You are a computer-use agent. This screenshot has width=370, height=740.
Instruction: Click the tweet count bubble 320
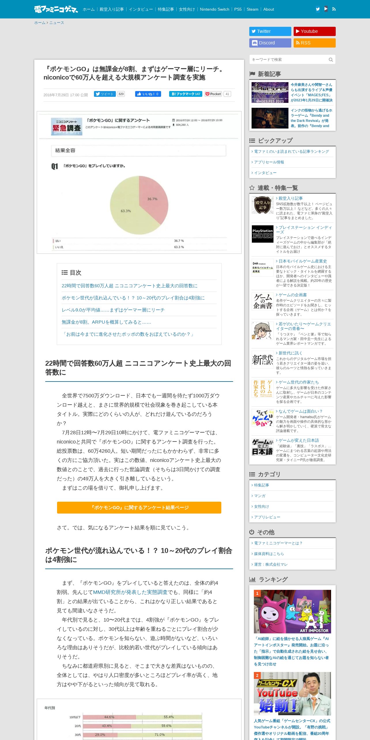pos(121,94)
